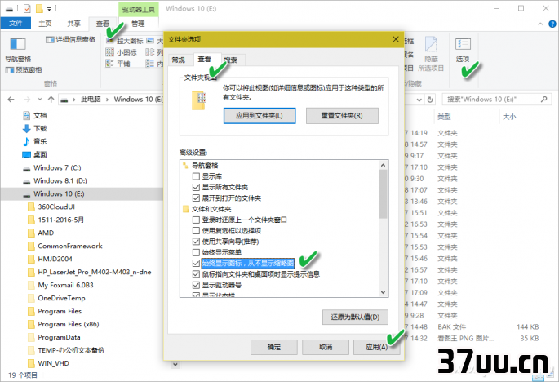Open 下载 Downloads in navigation pane
Image resolution: width=559 pixels, height=382 pixels.
click(35, 128)
